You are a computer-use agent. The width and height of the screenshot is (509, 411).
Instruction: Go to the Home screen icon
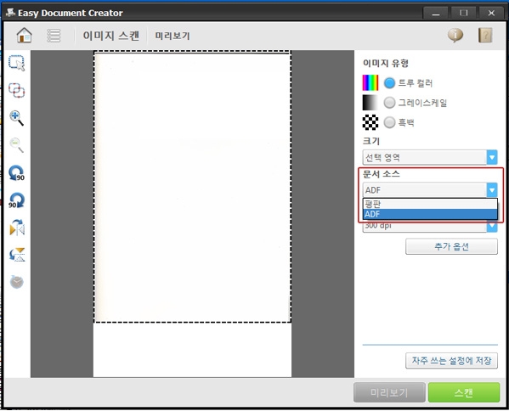click(x=24, y=35)
